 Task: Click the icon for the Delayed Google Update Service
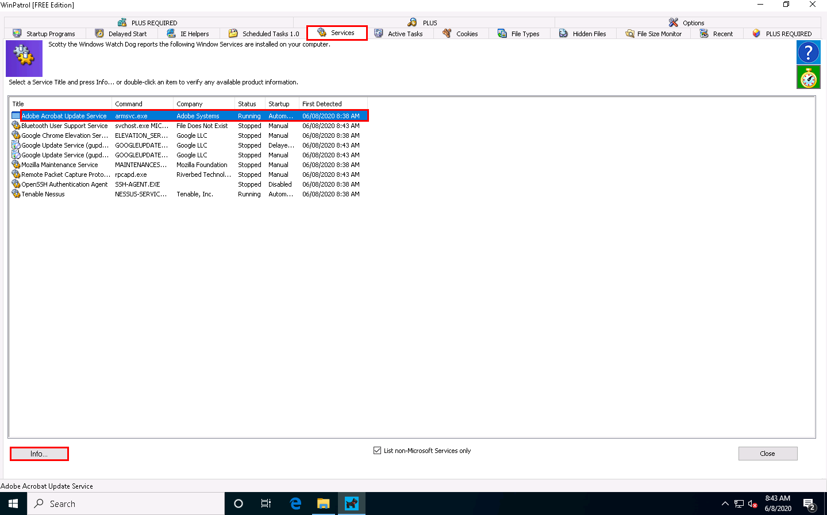(x=16, y=145)
